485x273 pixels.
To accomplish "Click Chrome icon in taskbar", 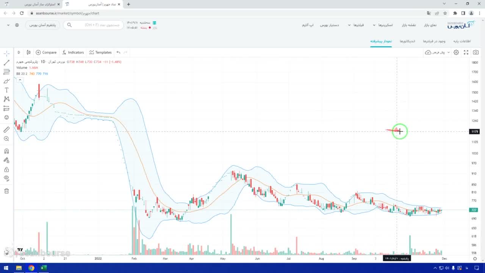I will tap(31, 268).
